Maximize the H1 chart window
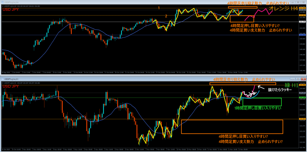307x152 pixels. coord(298,79)
